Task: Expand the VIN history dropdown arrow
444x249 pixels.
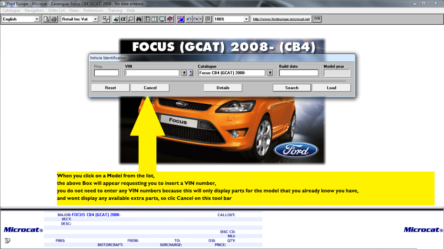Action: tap(184, 73)
